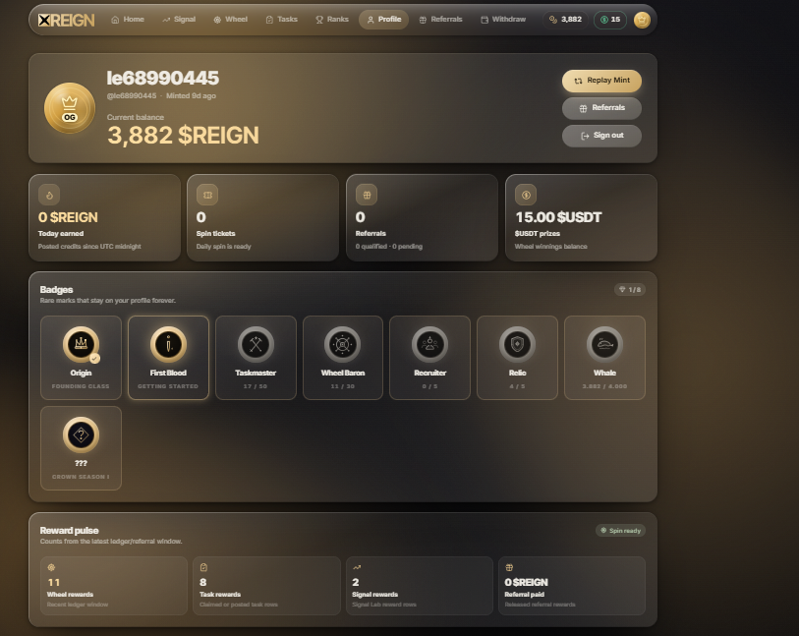This screenshot has height=636, width=799.
Task: Select the Recruiter badge icon
Action: coord(430,344)
